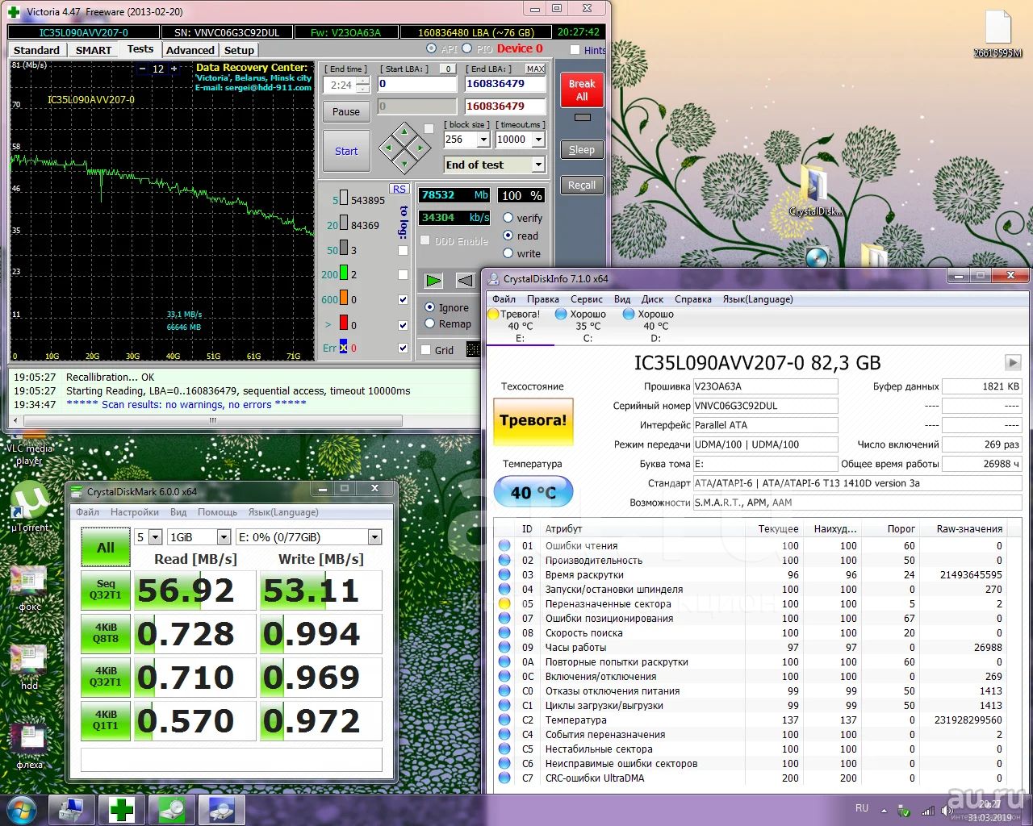Screen dimensions: 1033x826
Task: Click the left arrow in Victoria's navigation diamond
Action: click(389, 148)
